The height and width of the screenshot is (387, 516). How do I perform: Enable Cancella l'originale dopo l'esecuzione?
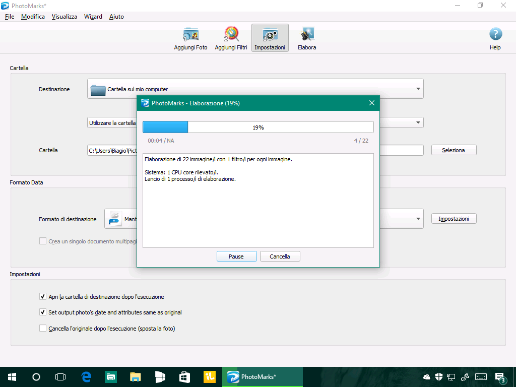(x=43, y=328)
